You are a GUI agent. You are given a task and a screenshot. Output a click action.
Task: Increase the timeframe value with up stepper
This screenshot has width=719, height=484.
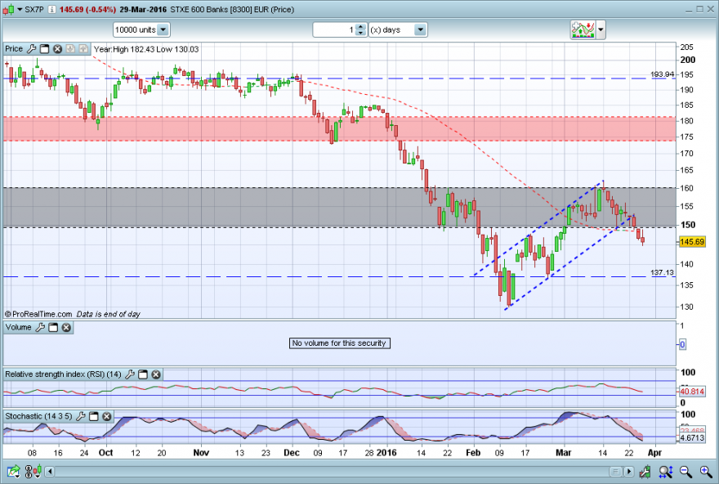tap(361, 27)
